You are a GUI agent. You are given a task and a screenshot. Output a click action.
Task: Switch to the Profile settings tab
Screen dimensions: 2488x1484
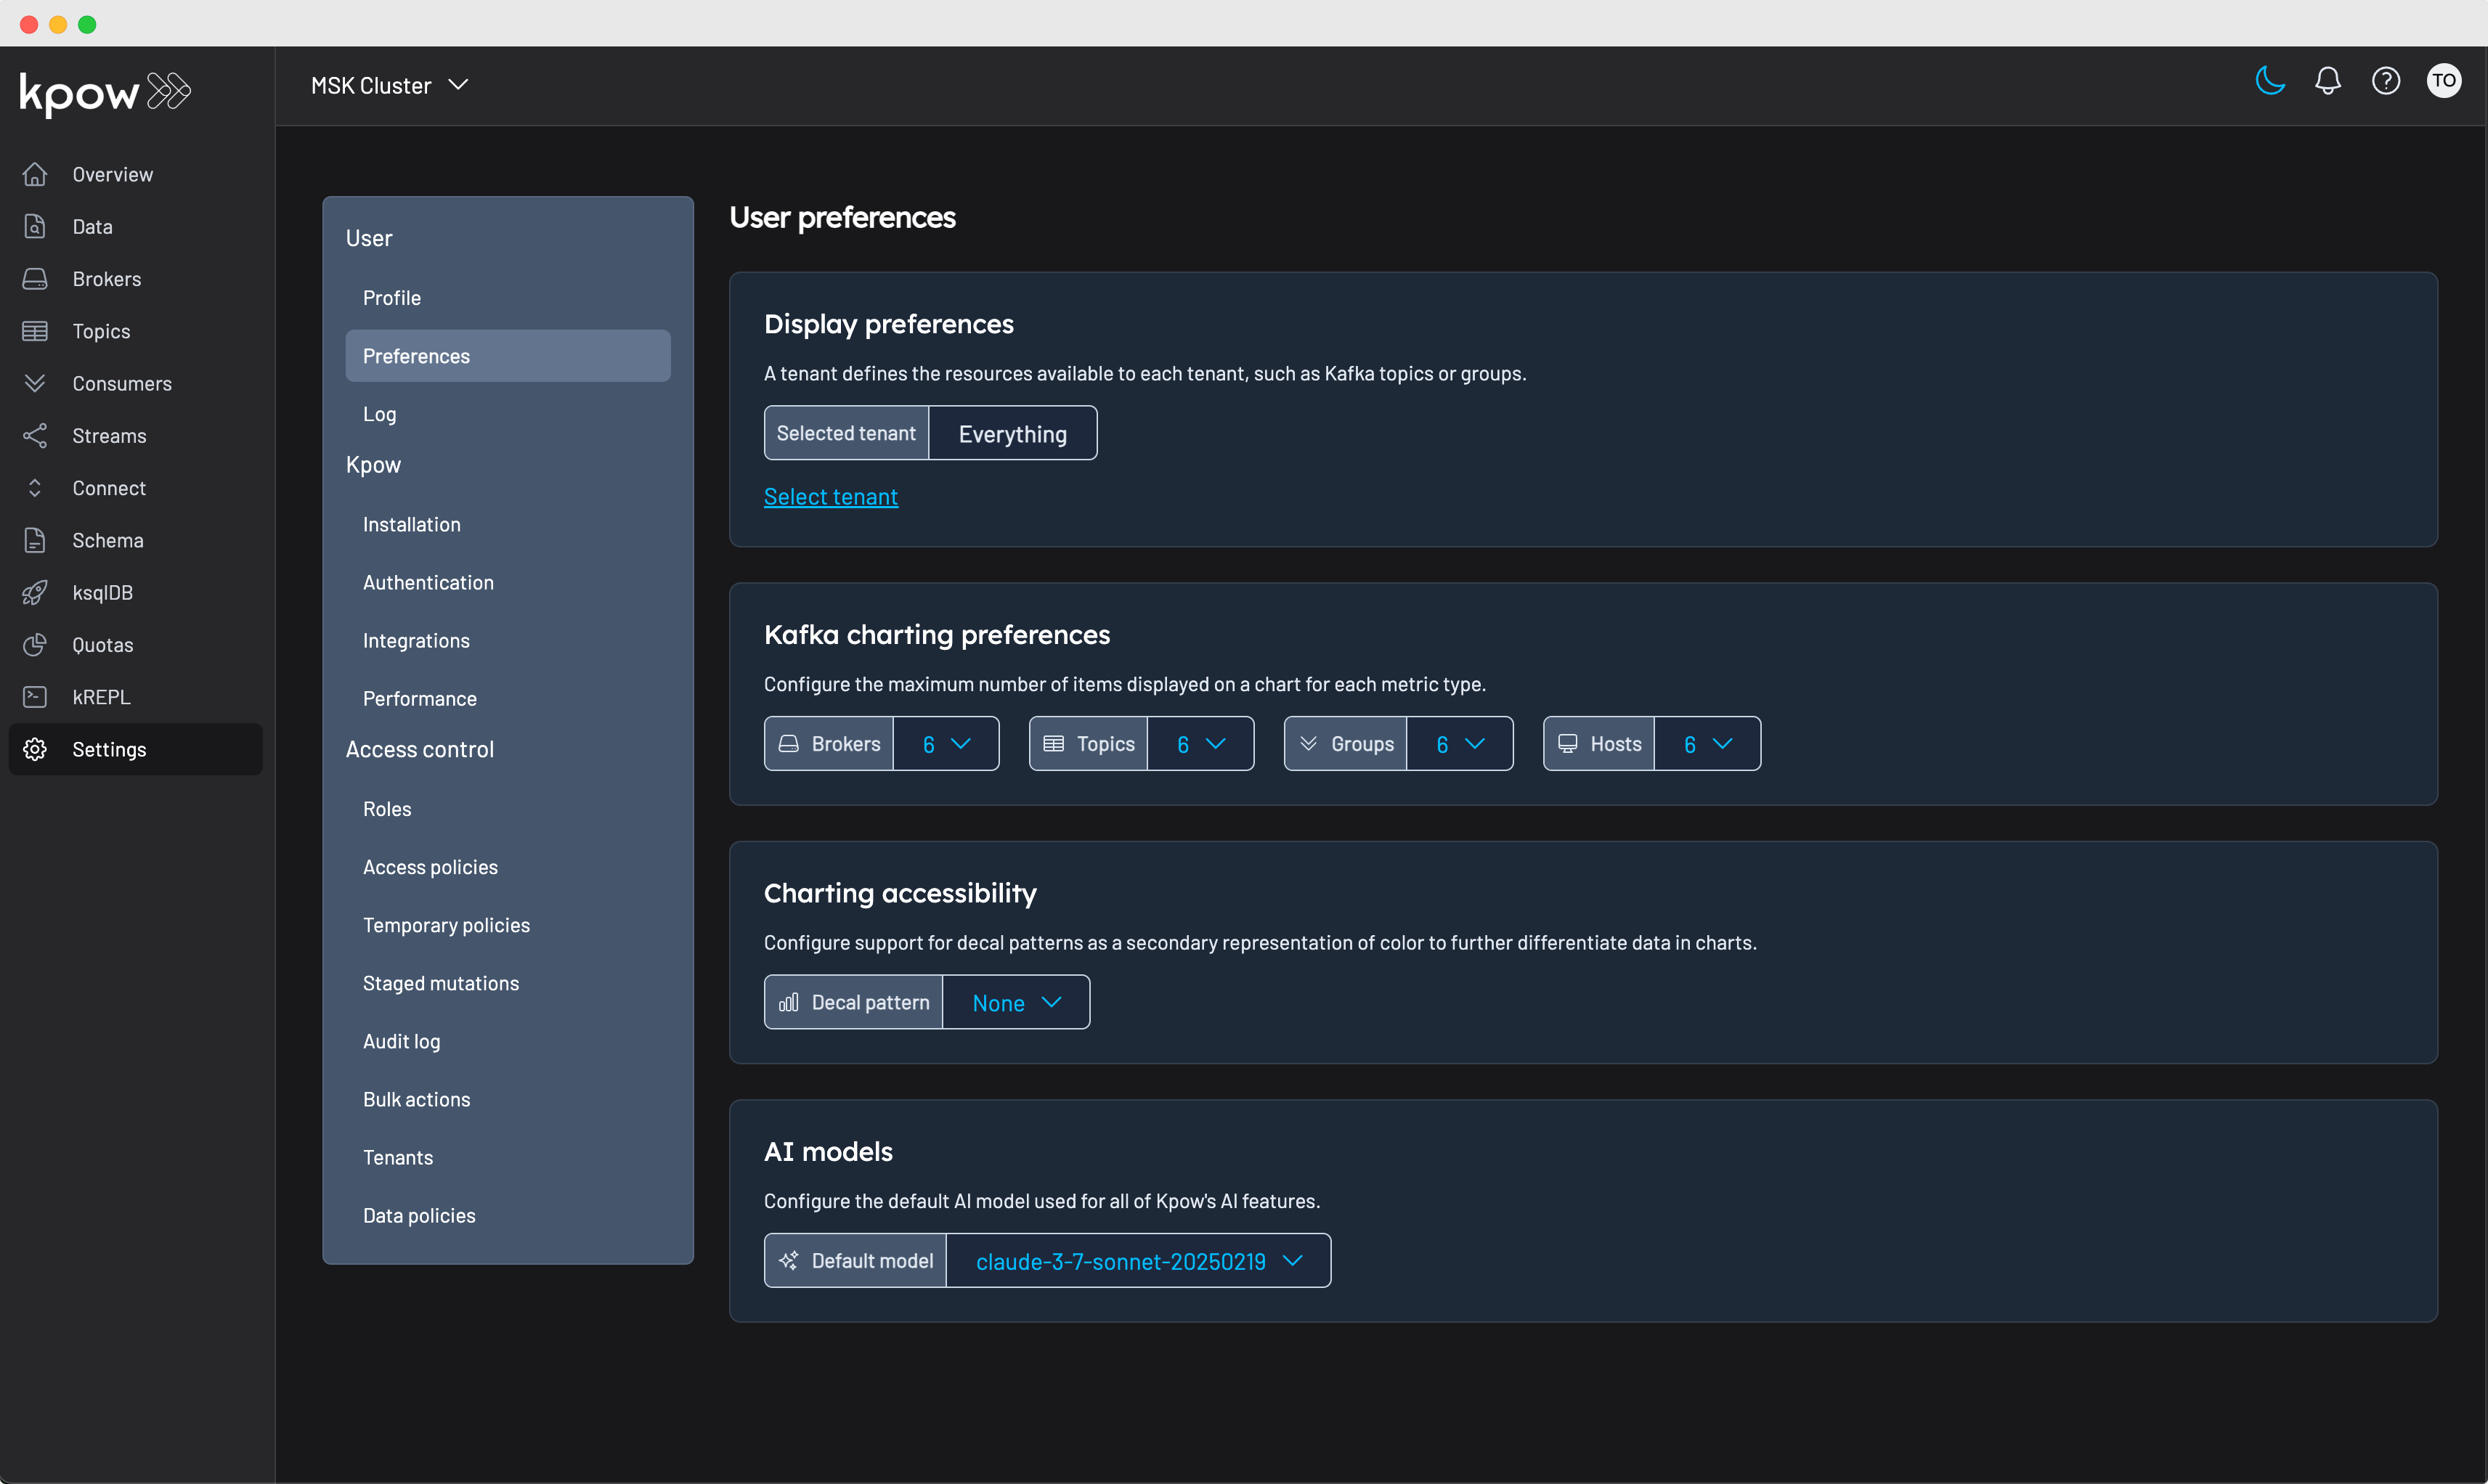pos(391,297)
